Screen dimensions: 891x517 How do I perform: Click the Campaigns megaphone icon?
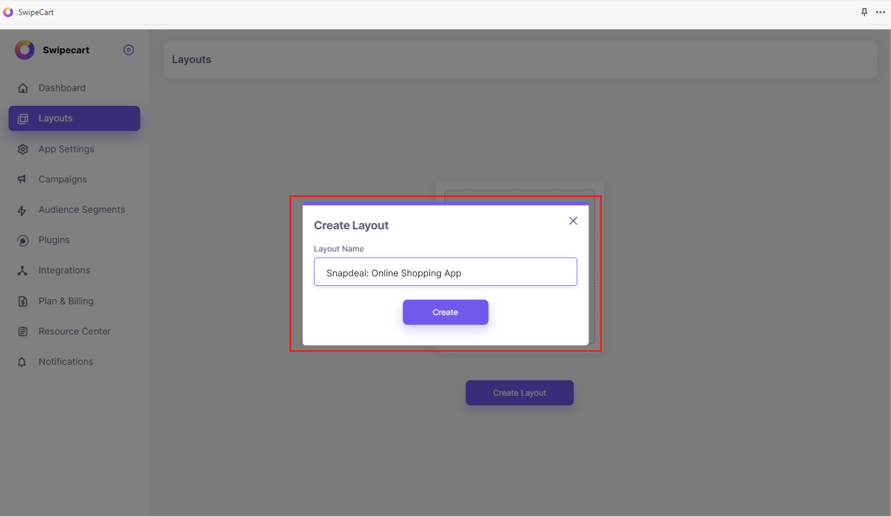[x=22, y=180]
